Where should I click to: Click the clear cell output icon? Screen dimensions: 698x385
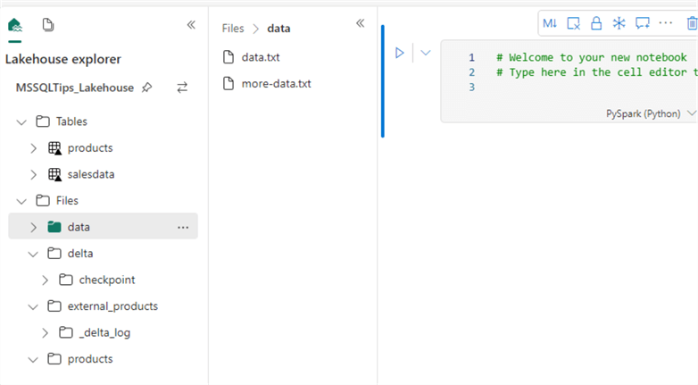[573, 23]
